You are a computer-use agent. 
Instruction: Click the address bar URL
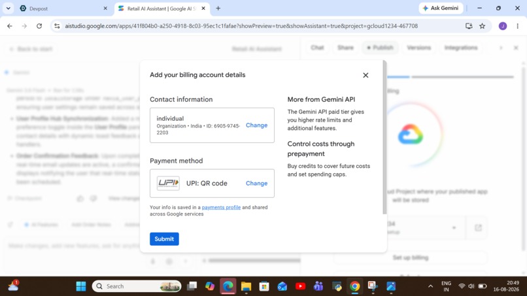click(241, 26)
